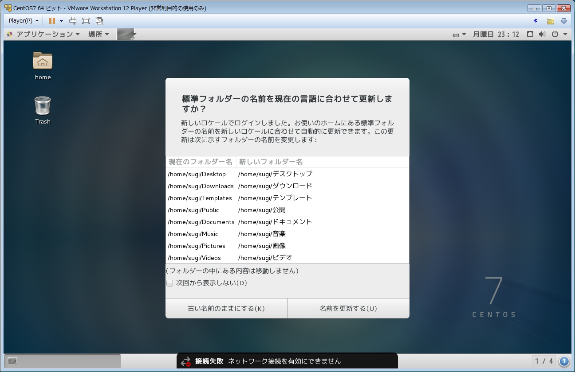Open the en input language dropdown

459,35
